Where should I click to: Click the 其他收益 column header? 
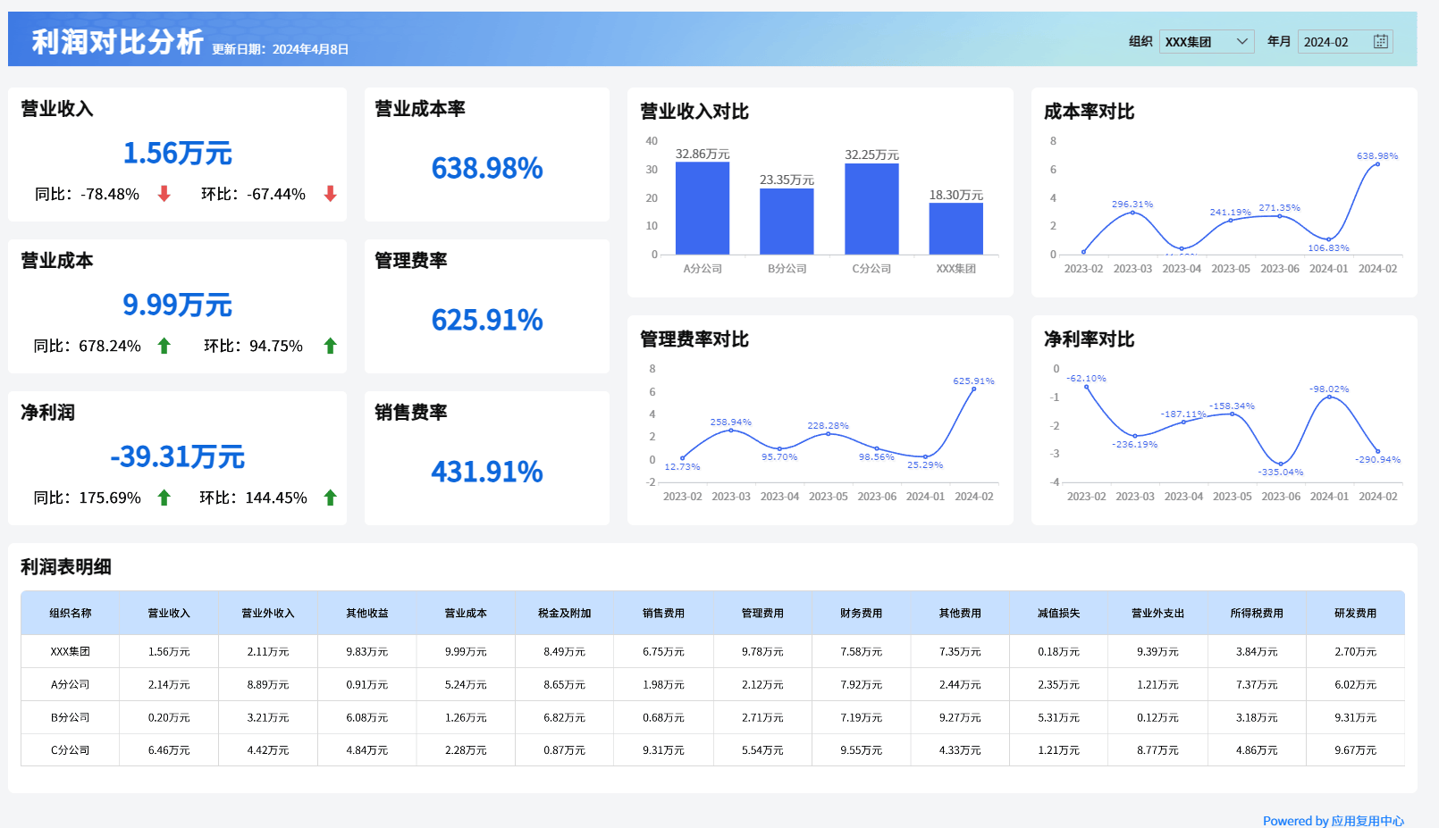[367, 613]
